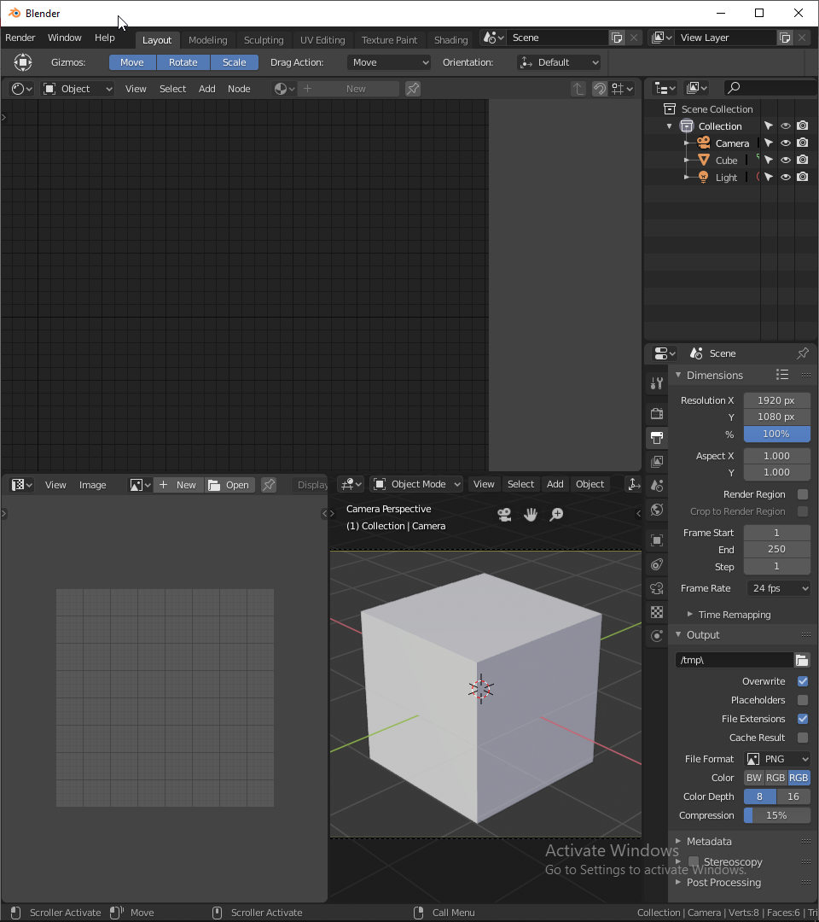Enable the Render Region checkbox

(803, 494)
